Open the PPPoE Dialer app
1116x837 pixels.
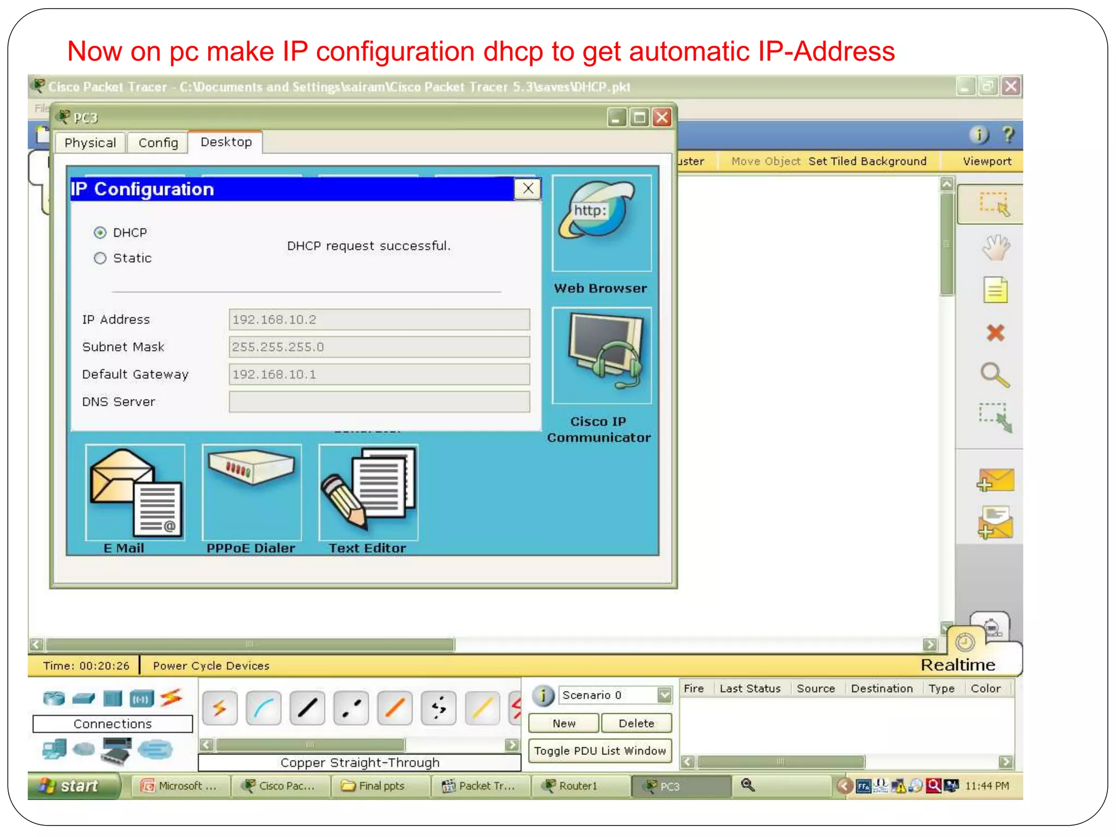[251, 492]
